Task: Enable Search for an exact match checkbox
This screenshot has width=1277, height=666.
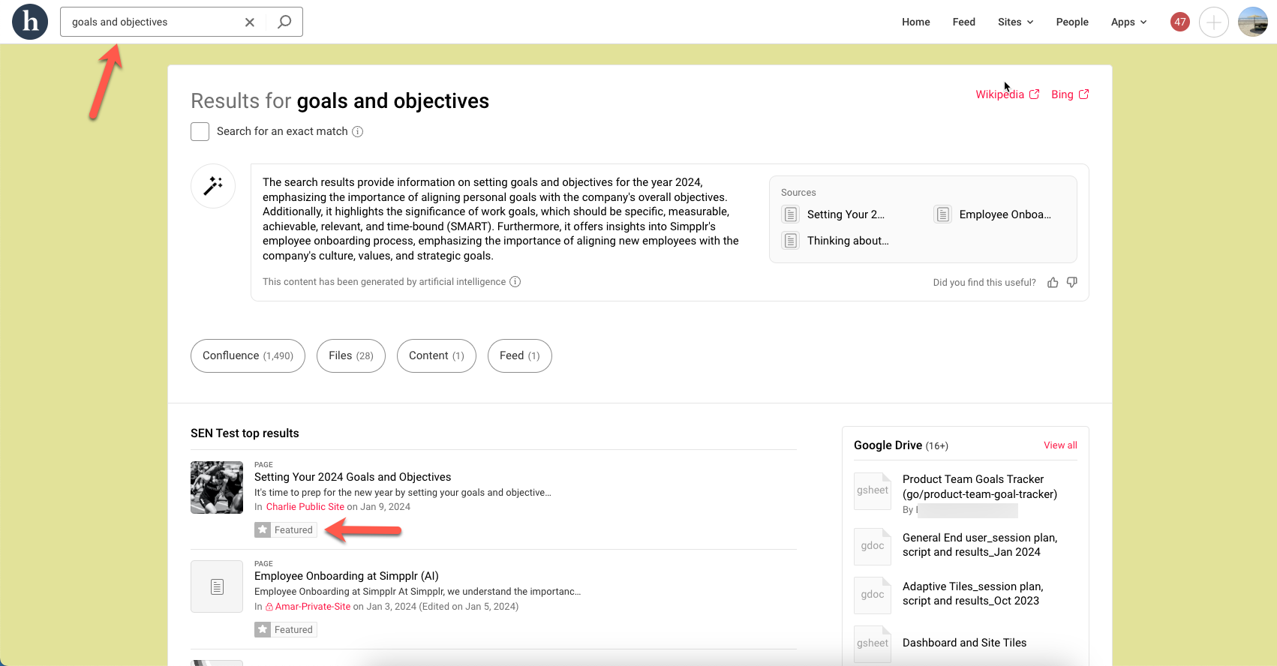Action: point(200,132)
